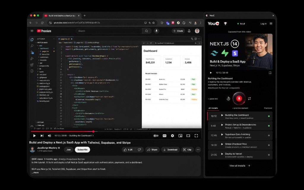
Task: Close the Build and Deploy a Next.js tab
Action: [x=79, y=15]
